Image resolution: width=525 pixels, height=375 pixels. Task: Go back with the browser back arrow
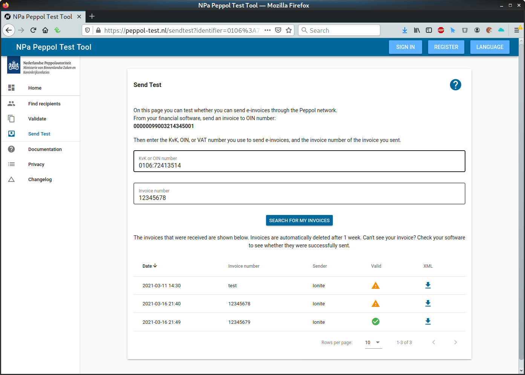click(9, 30)
